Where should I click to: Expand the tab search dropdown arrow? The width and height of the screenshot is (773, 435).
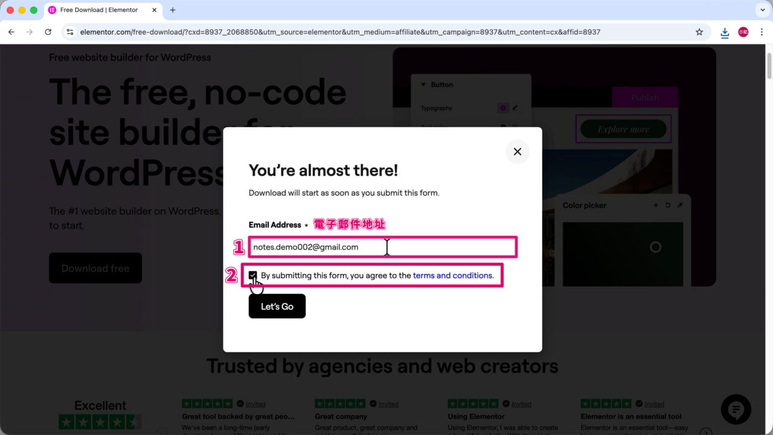coord(761,10)
